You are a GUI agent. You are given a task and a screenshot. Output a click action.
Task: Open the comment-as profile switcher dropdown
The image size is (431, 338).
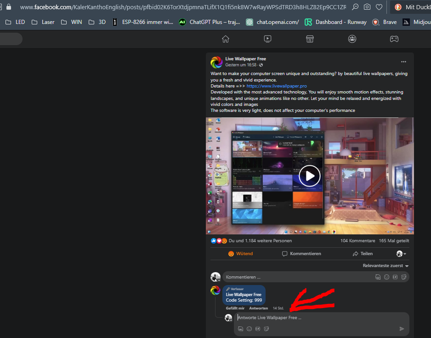click(401, 254)
